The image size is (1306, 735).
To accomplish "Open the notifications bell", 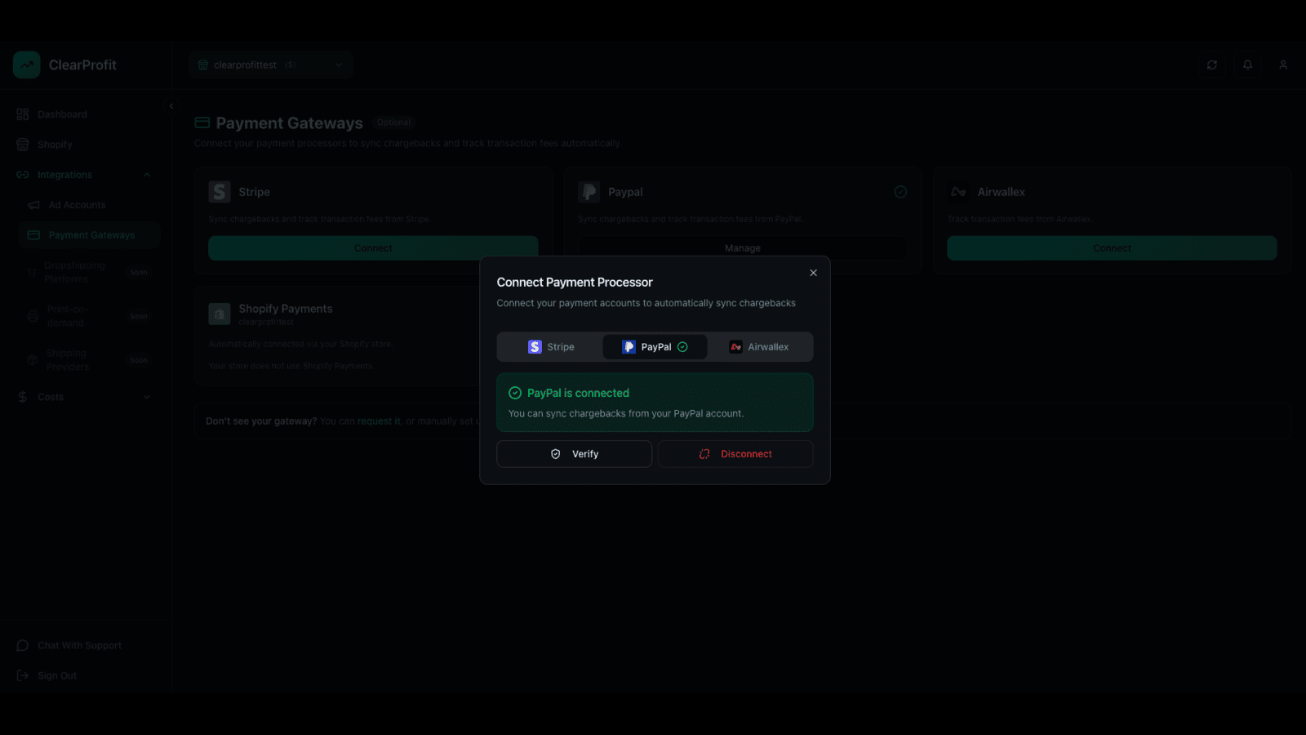I will pyautogui.click(x=1247, y=65).
